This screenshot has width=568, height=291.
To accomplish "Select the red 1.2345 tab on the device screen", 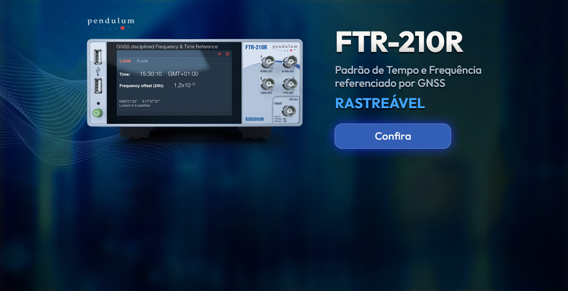I will 125,61.
